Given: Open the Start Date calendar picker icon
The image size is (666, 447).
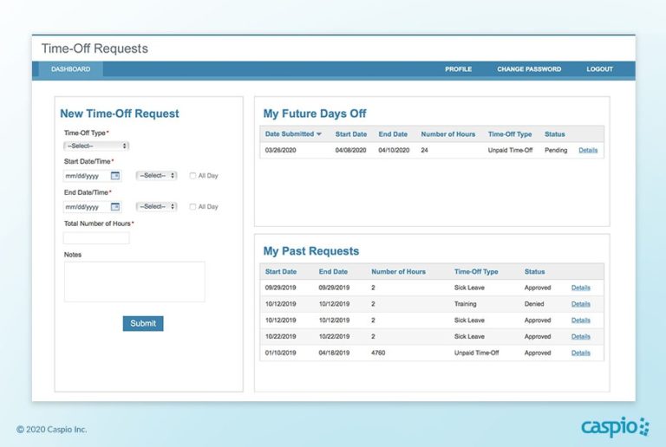Looking at the screenshot, I should (115, 176).
